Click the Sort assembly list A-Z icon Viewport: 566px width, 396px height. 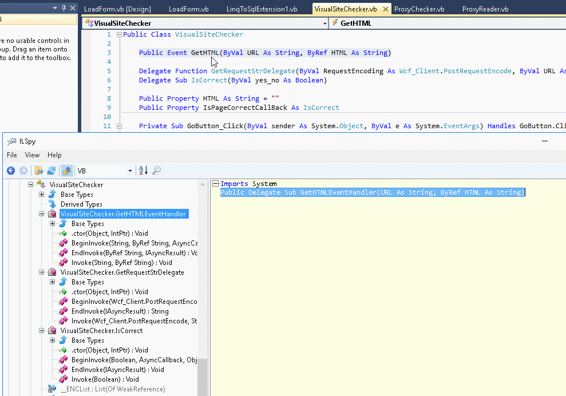coord(143,171)
